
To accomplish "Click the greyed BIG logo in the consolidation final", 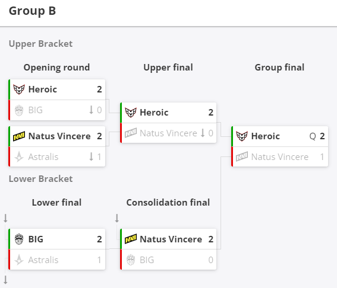I will tap(131, 260).
